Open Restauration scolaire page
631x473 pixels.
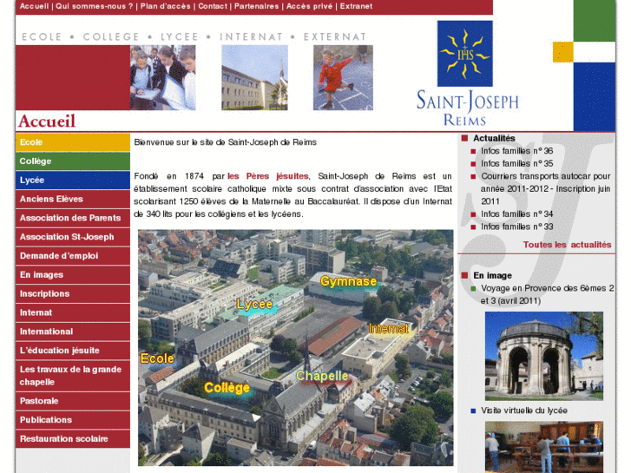73,439
